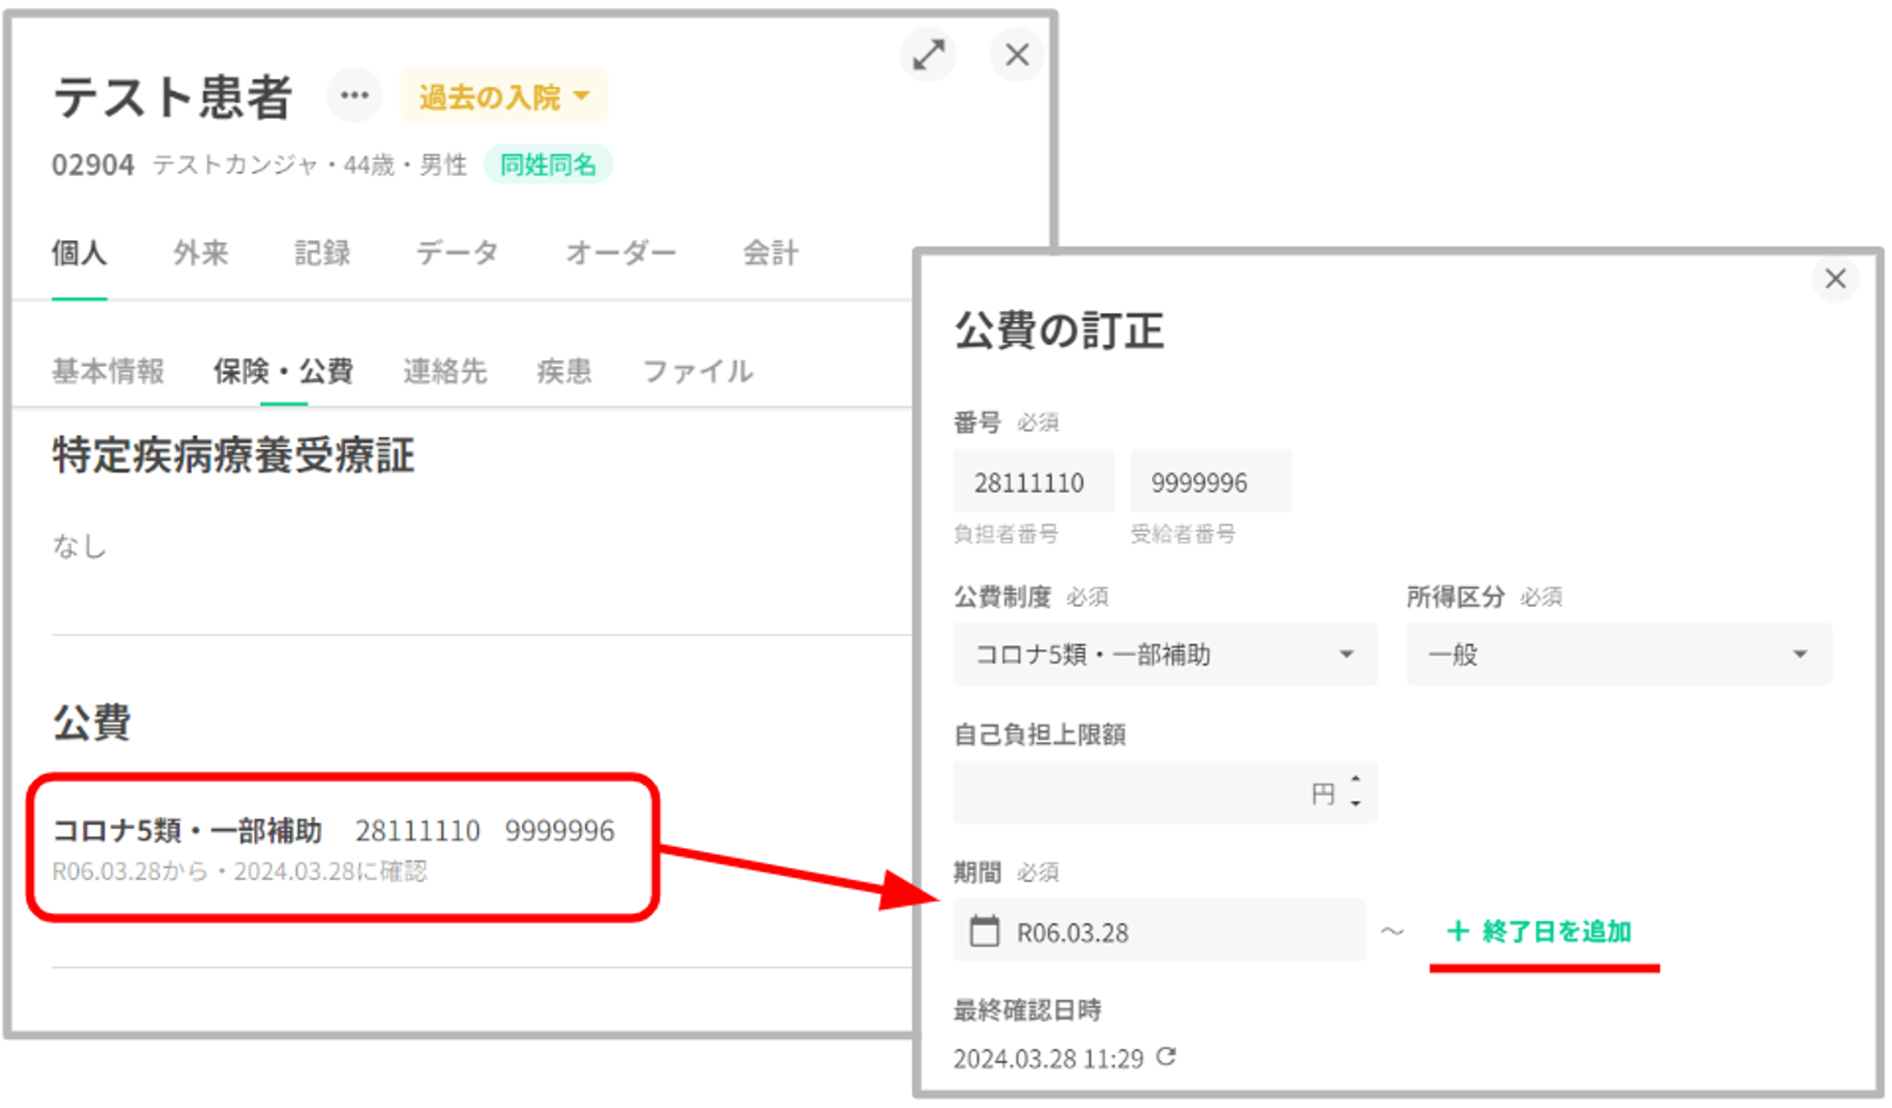Click the 受給者番号 field containing 9999996
The image size is (1892, 1108).
point(1210,481)
